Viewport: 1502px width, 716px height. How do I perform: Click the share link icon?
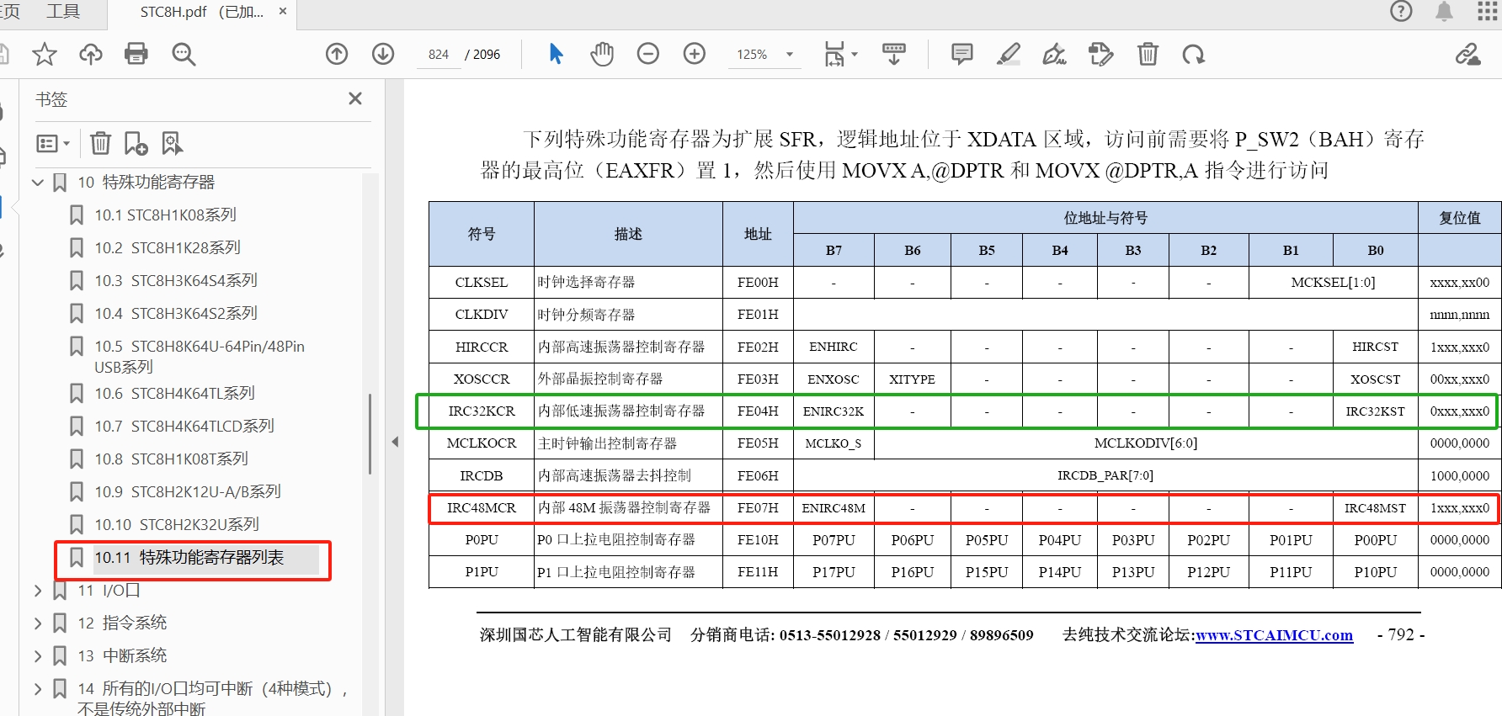click(1468, 55)
